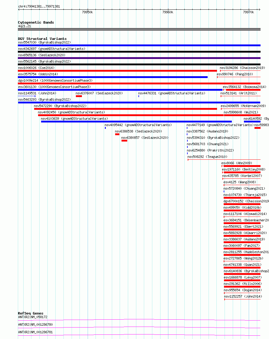Select ANTXR2|NM_001286780 gene label

pos(35,324)
